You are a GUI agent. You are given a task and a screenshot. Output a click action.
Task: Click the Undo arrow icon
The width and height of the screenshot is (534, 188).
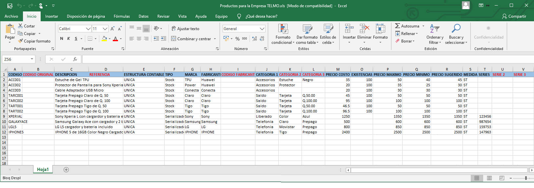coord(19,6)
